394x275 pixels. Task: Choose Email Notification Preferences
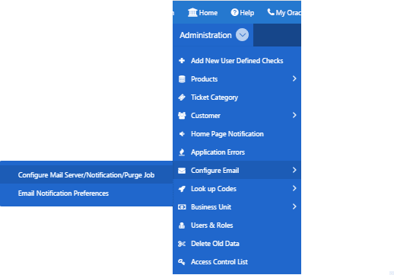tap(86, 193)
